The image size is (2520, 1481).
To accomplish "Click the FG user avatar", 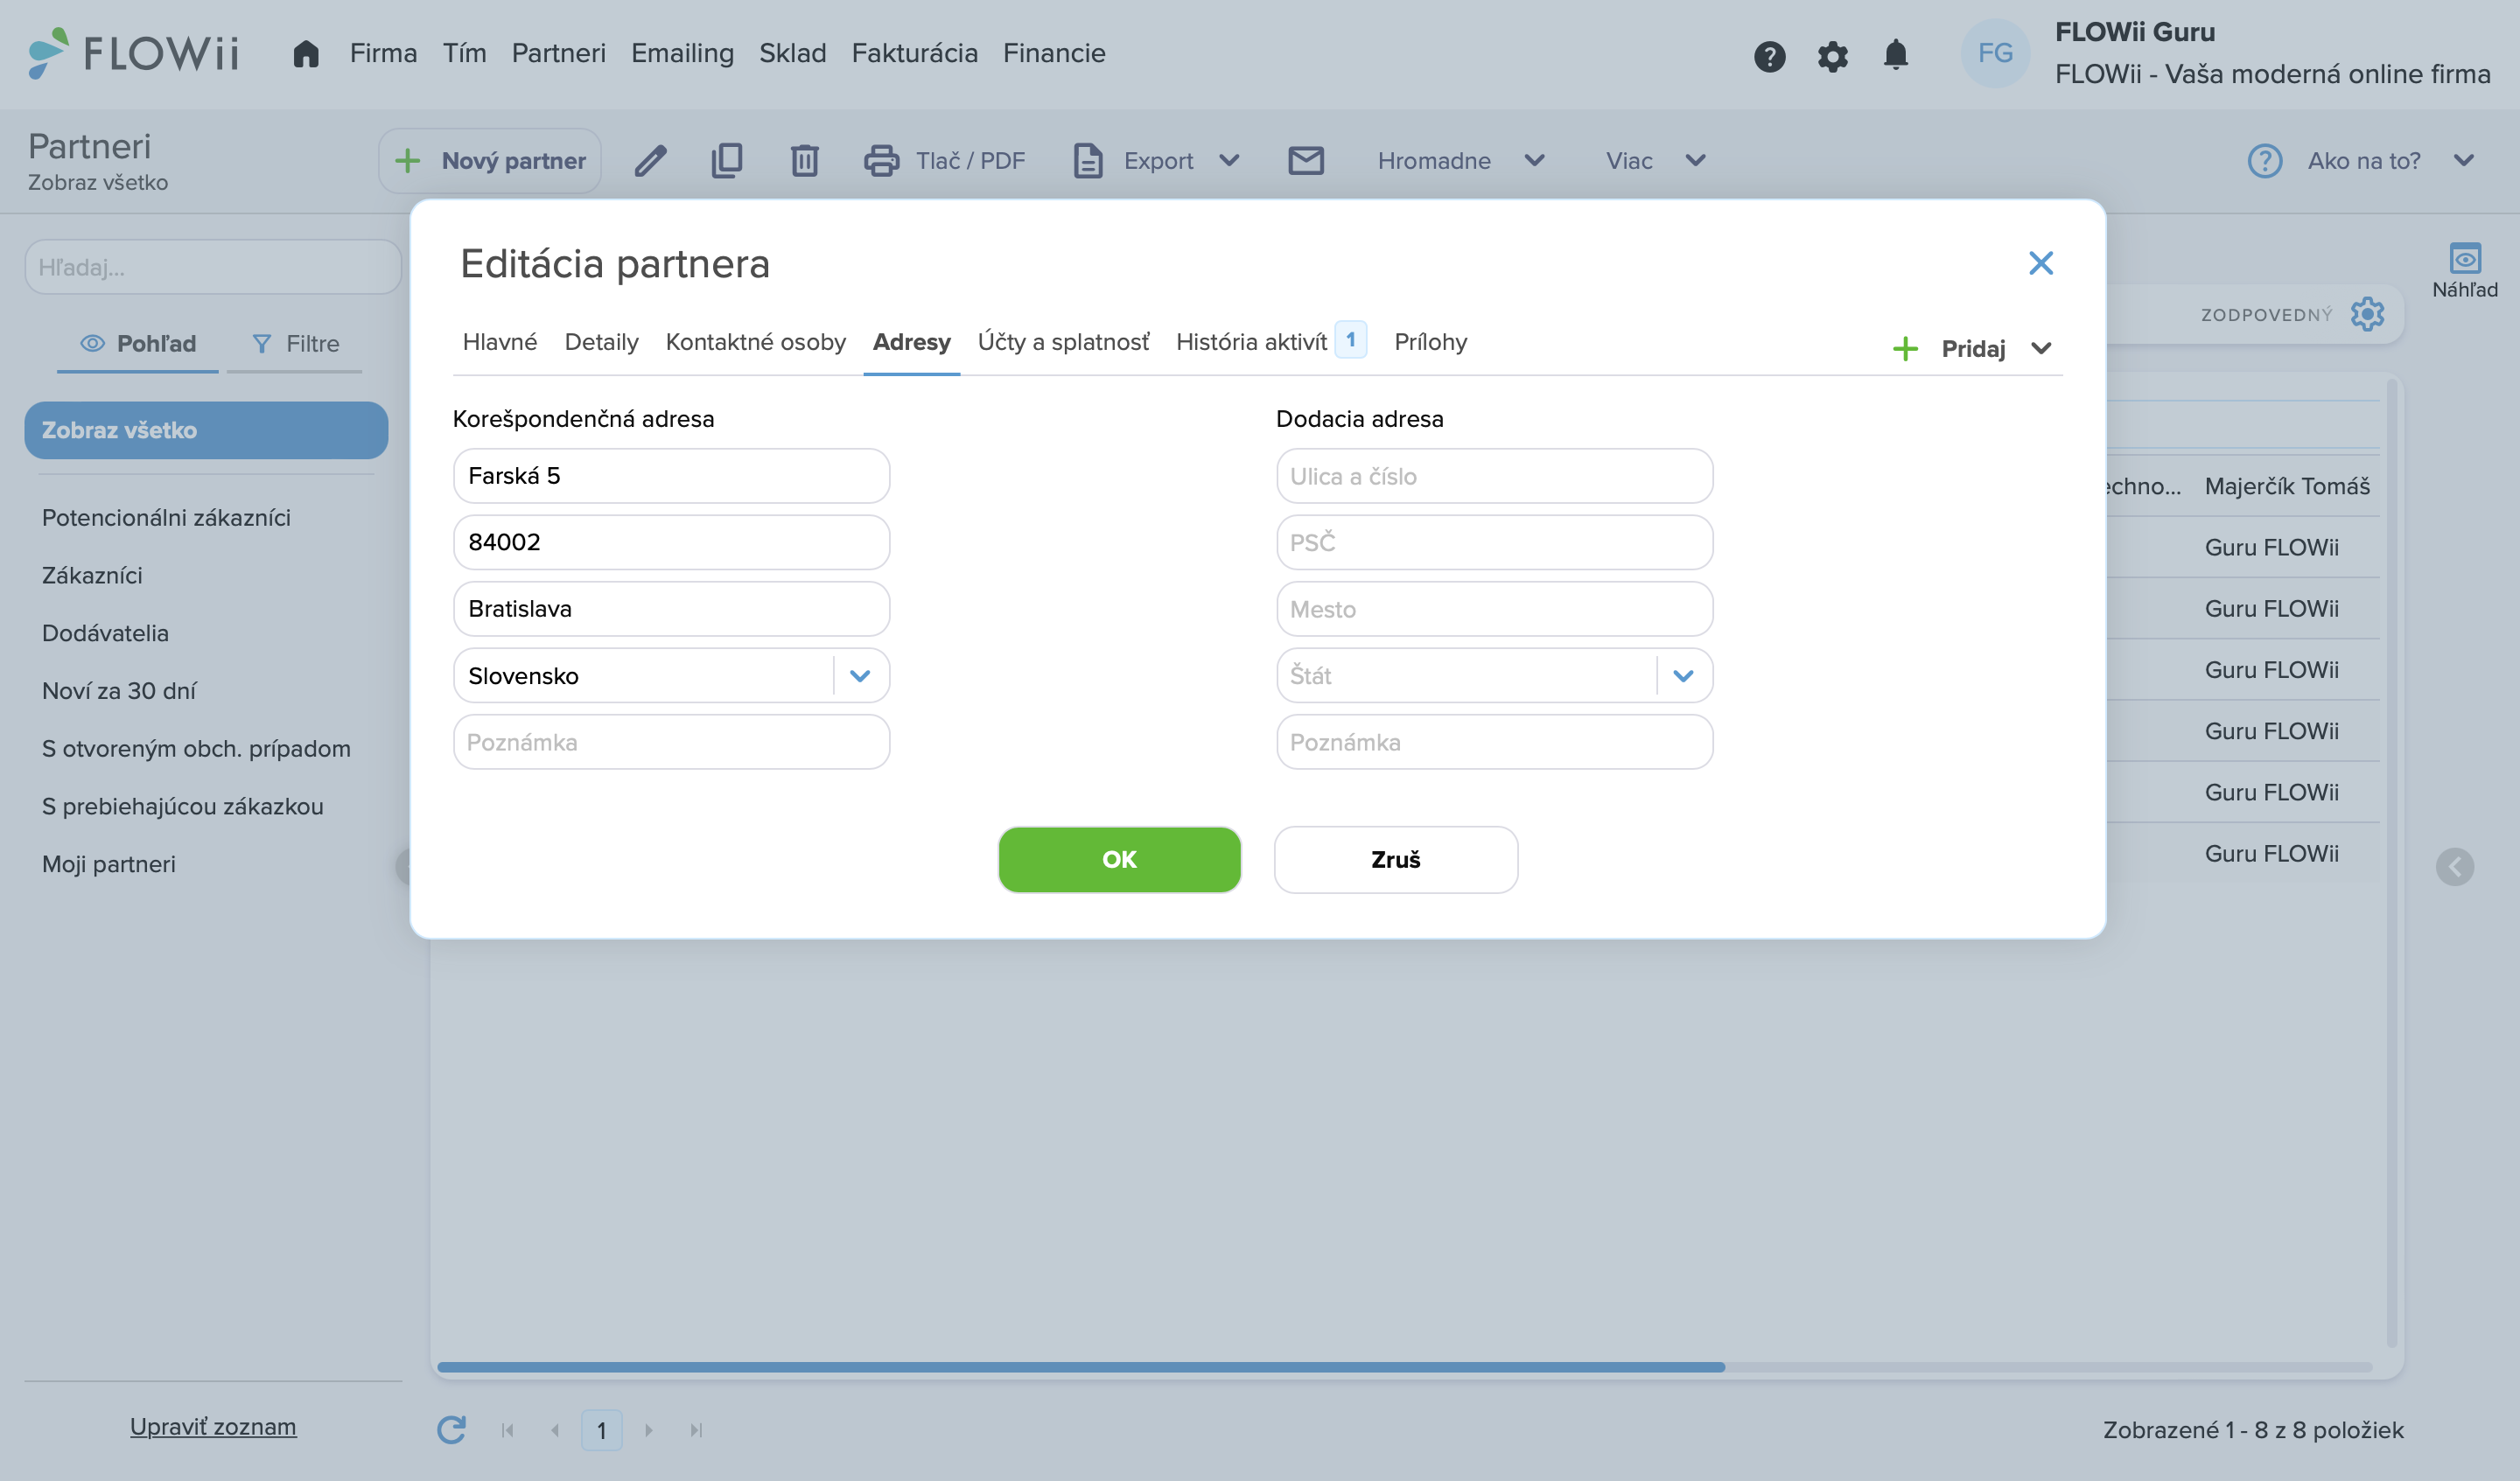I will pyautogui.click(x=1995, y=53).
